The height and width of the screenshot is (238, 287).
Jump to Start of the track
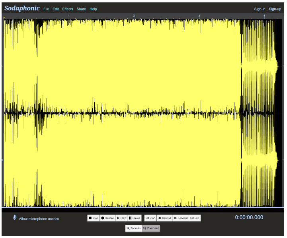(x=150, y=218)
